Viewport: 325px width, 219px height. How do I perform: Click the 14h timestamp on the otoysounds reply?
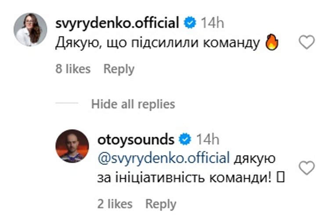tap(207, 140)
